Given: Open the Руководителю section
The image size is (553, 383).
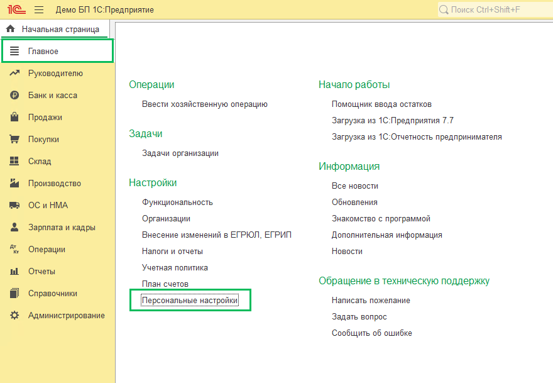Looking at the screenshot, I should coord(57,73).
